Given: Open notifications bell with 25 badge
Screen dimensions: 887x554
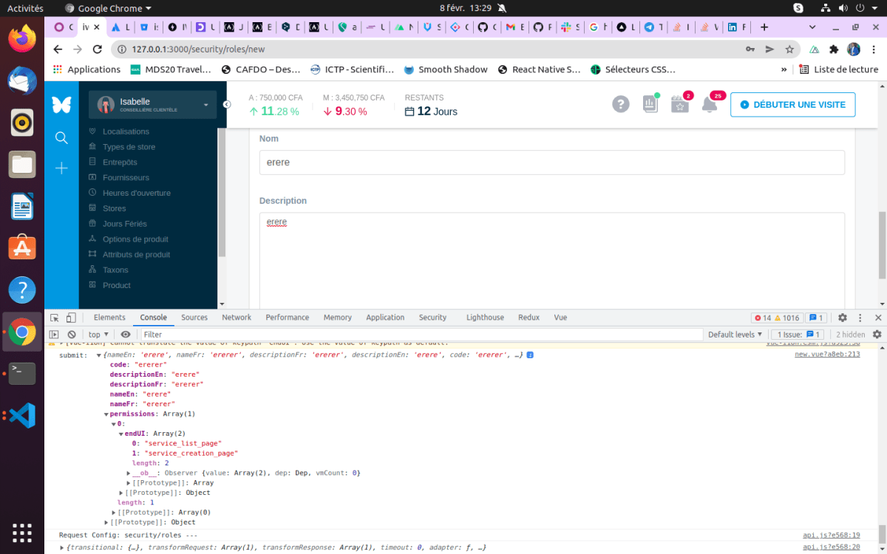Looking at the screenshot, I should [710, 104].
